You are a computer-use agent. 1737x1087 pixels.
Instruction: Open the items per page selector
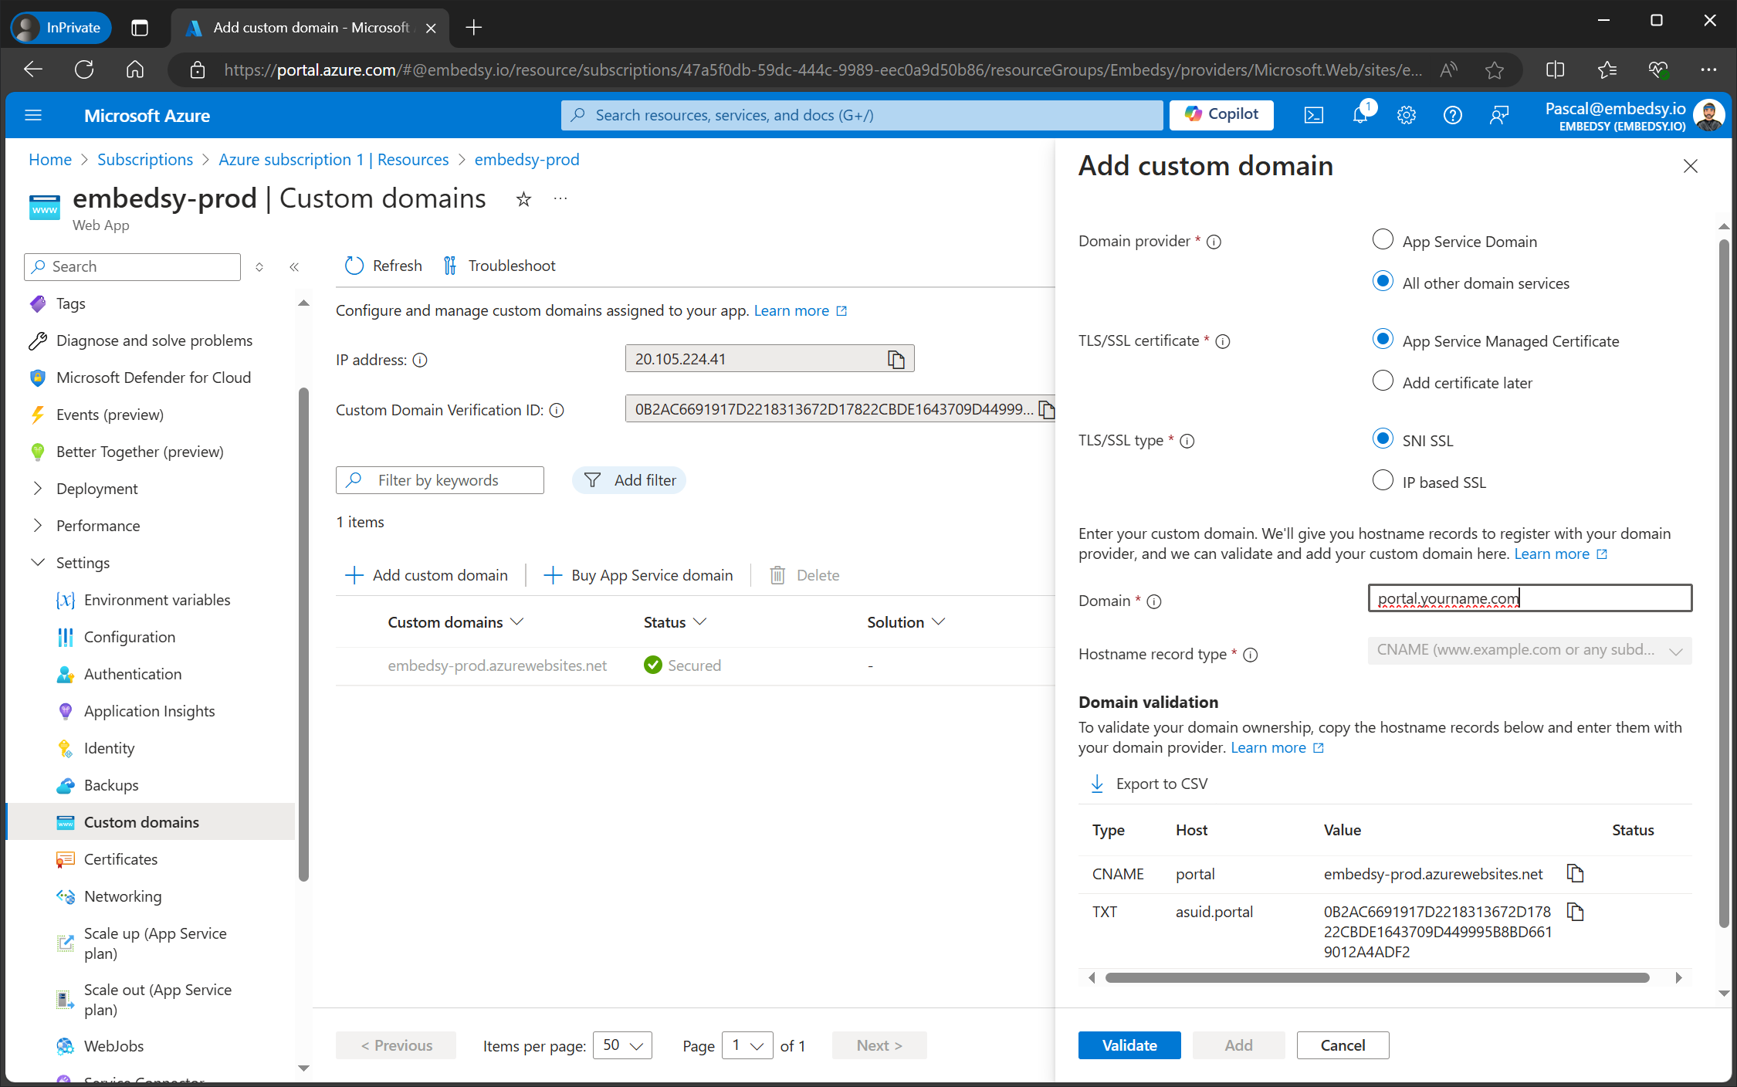click(x=622, y=1045)
